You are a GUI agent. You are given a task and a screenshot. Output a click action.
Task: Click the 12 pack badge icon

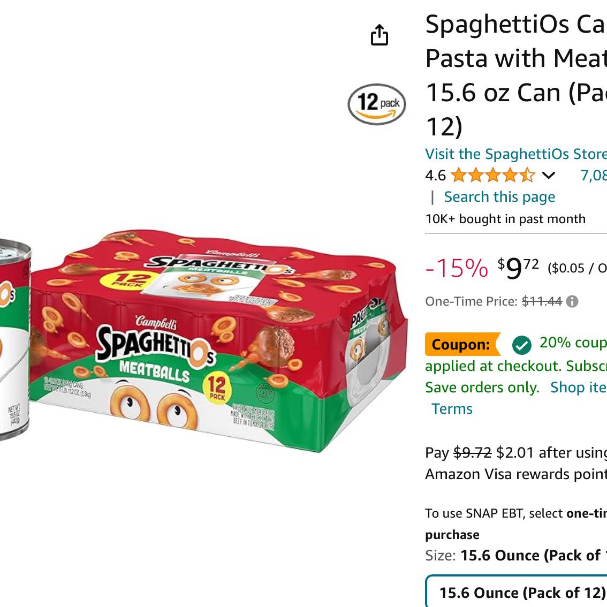(377, 104)
